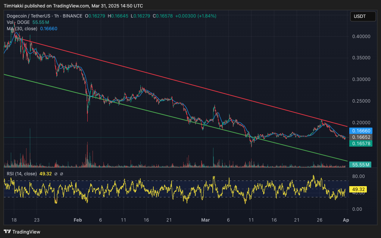Click the 0.16660 MA price label on axis
The image size is (381, 238).
coord(360,131)
